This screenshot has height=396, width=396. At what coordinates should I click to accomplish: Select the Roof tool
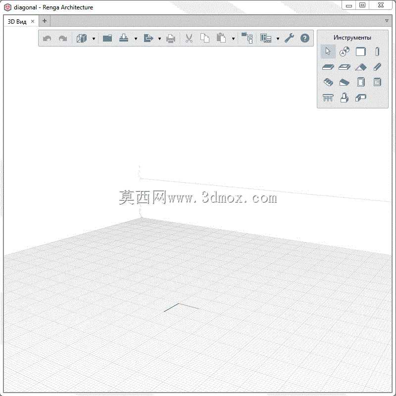point(361,67)
